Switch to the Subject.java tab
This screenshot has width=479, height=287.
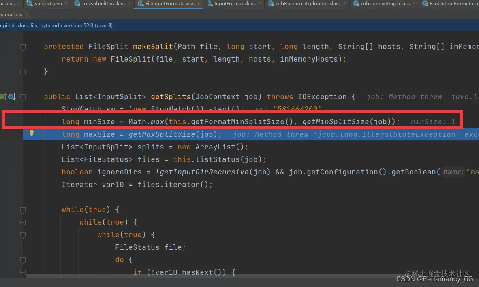pos(47,4)
